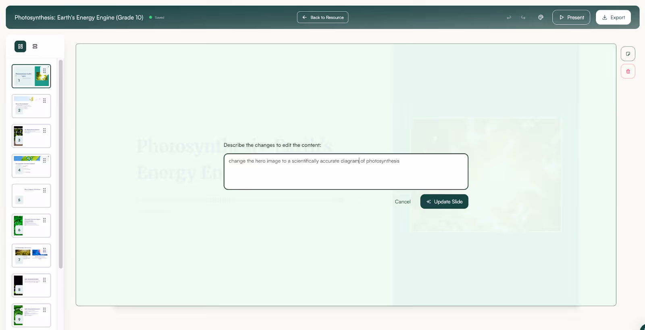The width and height of the screenshot is (645, 330).
Task: Click the Export button
Action: pos(613,17)
